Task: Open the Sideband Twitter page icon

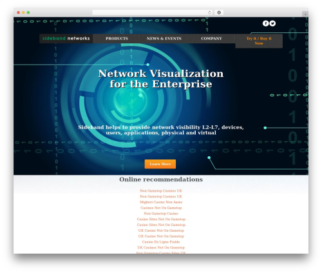Action: coord(272,23)
